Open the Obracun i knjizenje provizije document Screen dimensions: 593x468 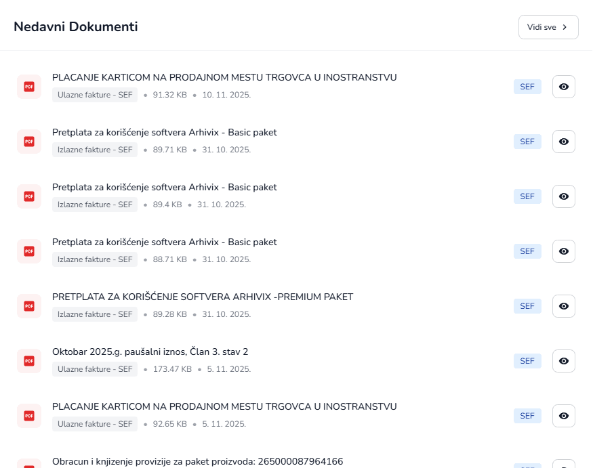[197, 461]
